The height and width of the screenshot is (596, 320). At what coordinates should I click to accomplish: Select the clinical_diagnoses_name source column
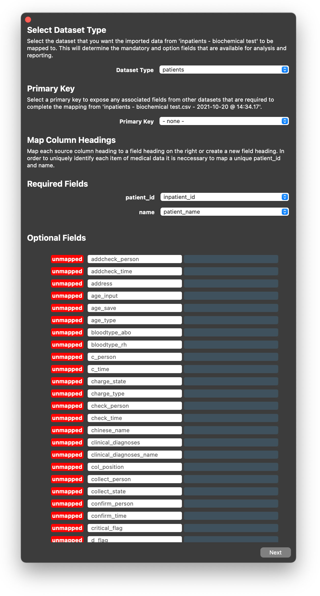pos(135,455)
